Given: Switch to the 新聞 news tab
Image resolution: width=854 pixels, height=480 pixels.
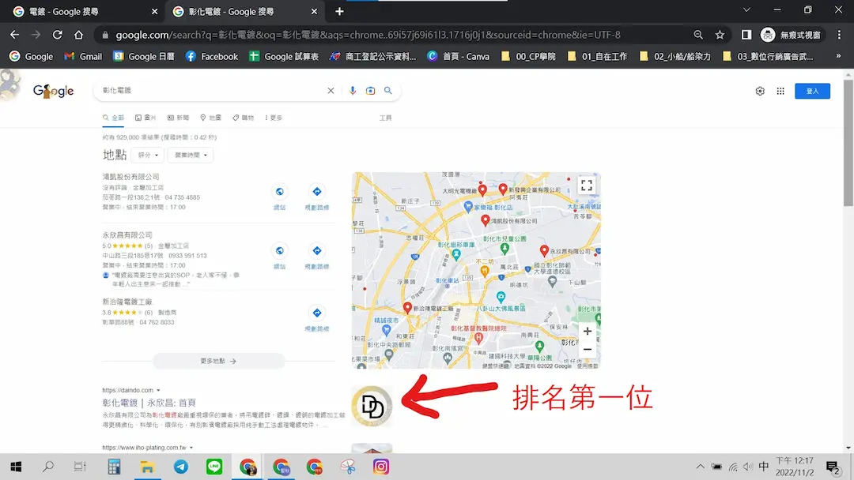Looking at the screenshot, I should (178, 118).
